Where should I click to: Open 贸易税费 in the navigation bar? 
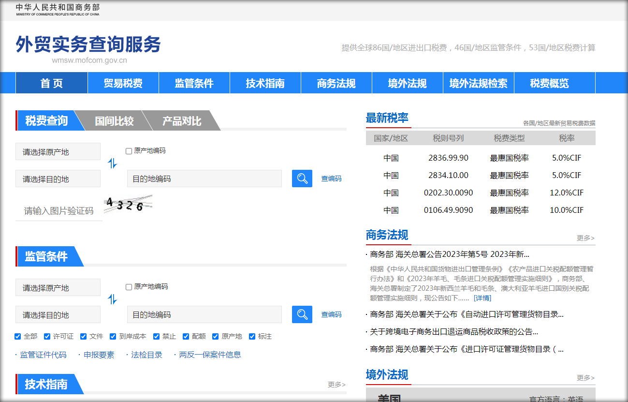click(123, 83)
